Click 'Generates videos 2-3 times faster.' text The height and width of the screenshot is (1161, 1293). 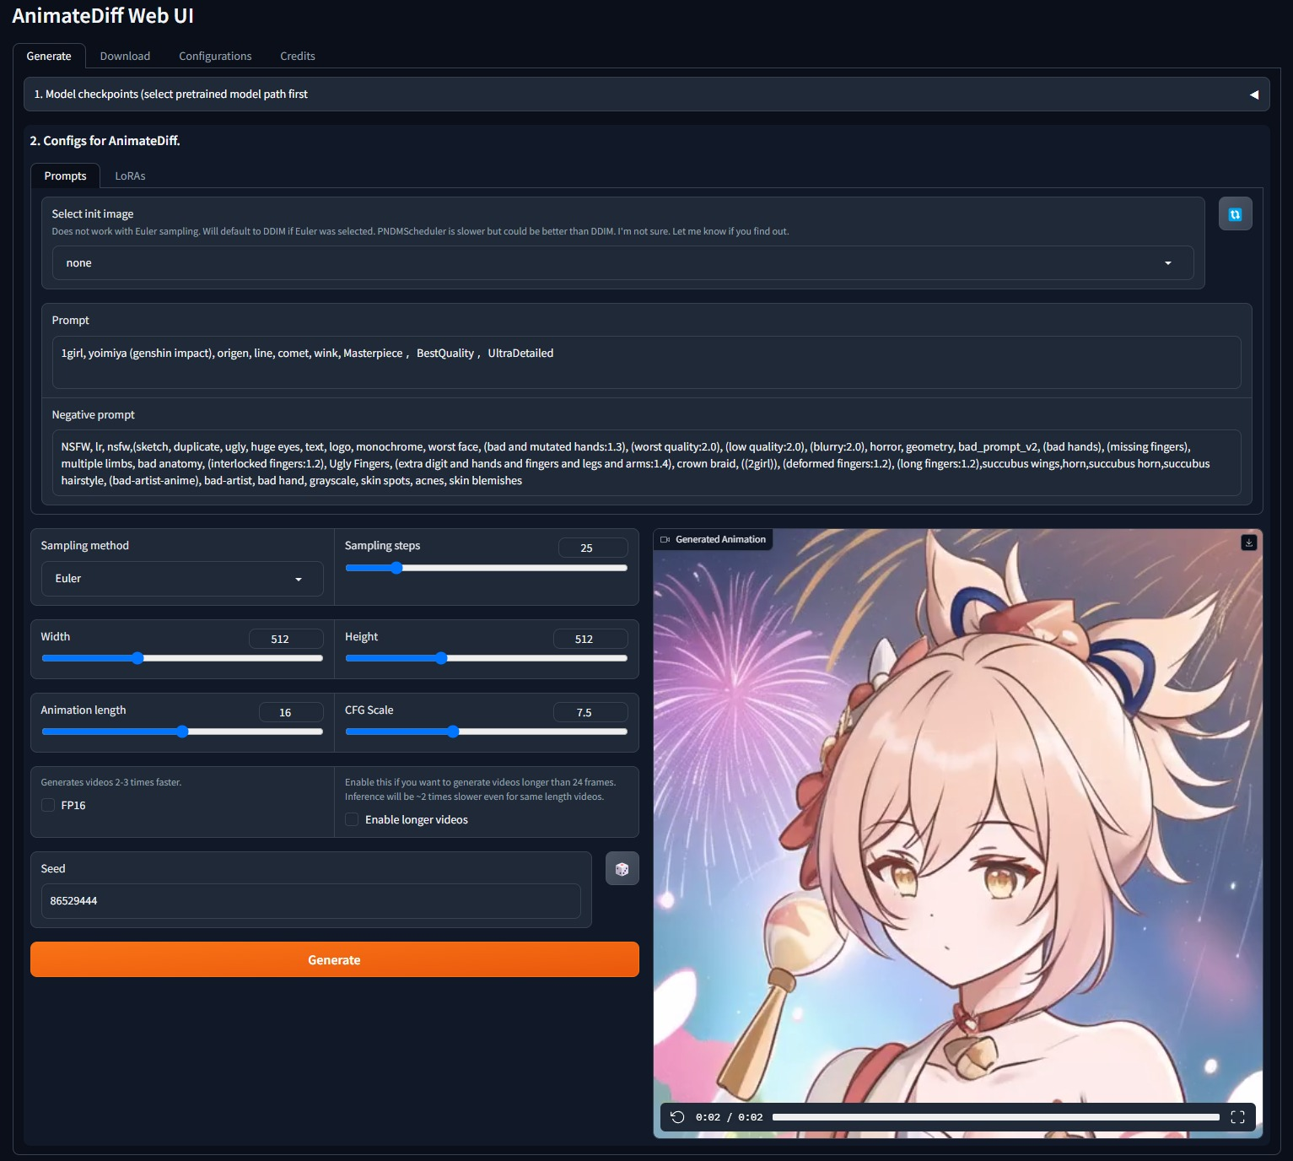coord(111,782)
